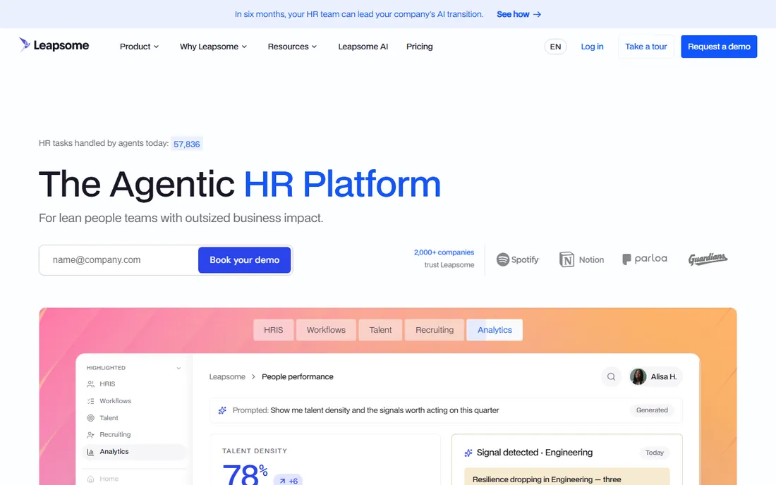Select the Talent tab
This screenshot has width=776, height=485.
click(x=380, y=330)
